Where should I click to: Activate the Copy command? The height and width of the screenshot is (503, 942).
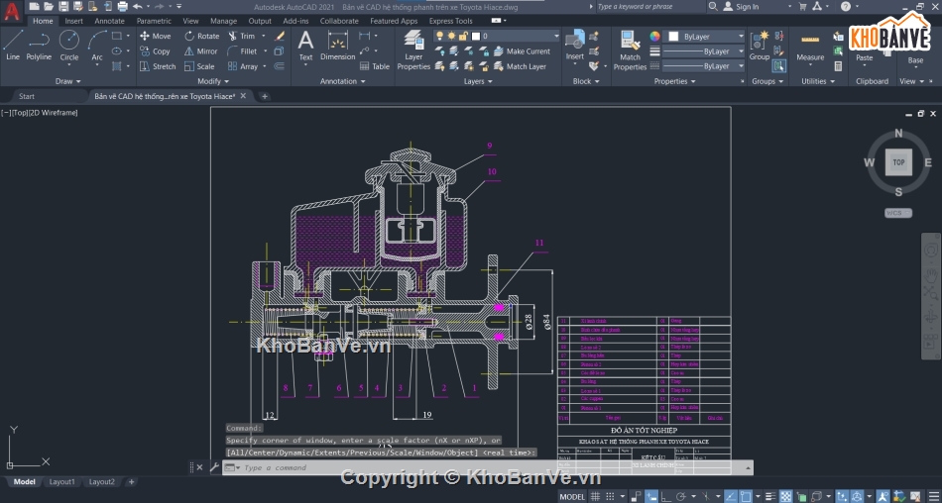(155, 51)
